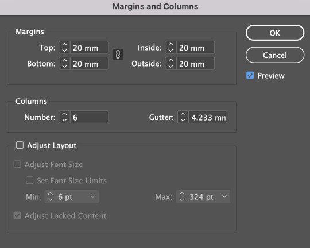
Task: Click the Cancel button
Action: 275,55
